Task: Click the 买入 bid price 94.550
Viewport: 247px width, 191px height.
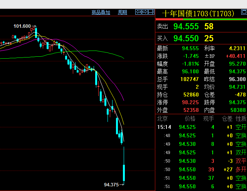Action: tap(186, 38)
